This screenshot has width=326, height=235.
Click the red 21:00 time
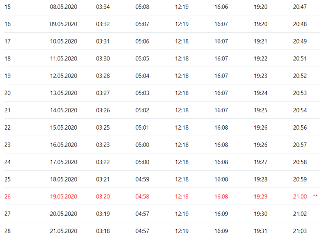(299, 196)
